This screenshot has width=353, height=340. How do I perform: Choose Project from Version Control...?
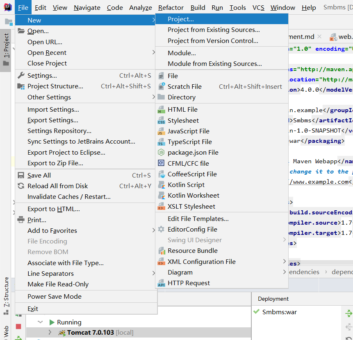[x=222, y=41]
